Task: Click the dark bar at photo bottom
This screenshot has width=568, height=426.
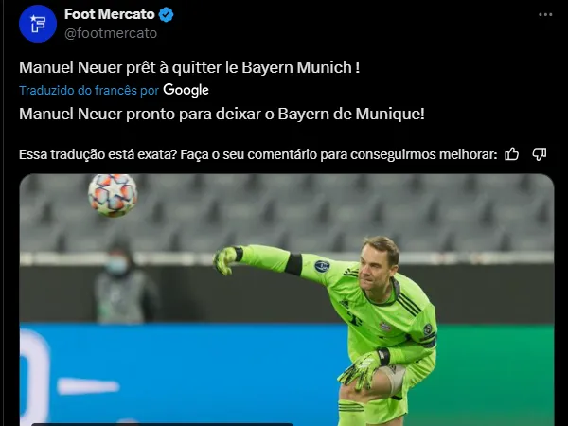Action: tap(162, 424)
